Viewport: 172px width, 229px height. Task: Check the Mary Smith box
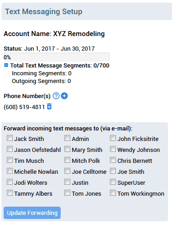tap(67, 149)
